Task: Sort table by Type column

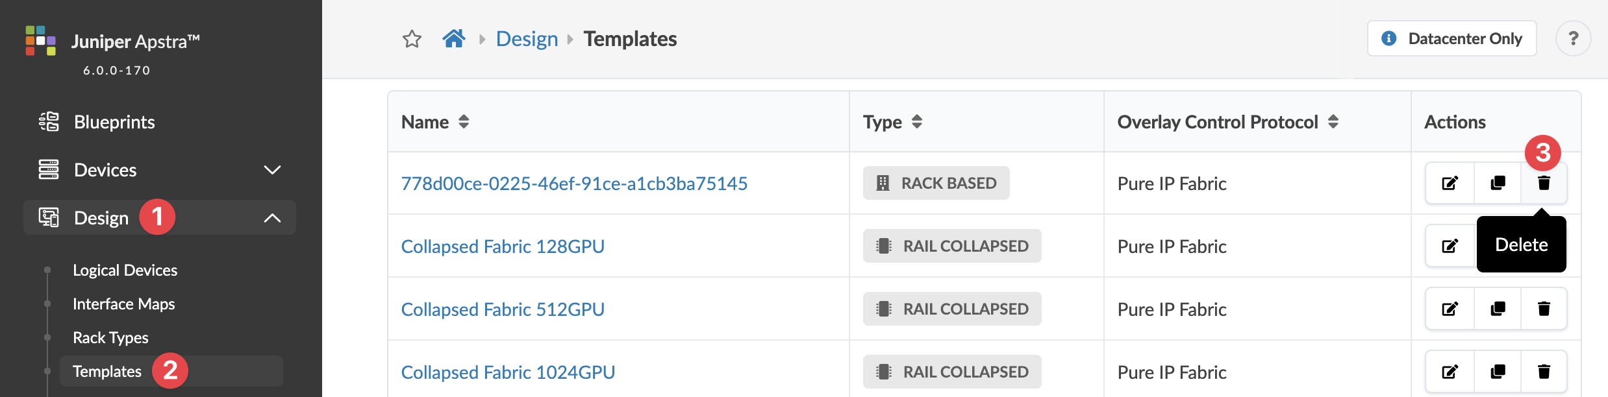Action: pyautogui.click(x=917, y=122)
